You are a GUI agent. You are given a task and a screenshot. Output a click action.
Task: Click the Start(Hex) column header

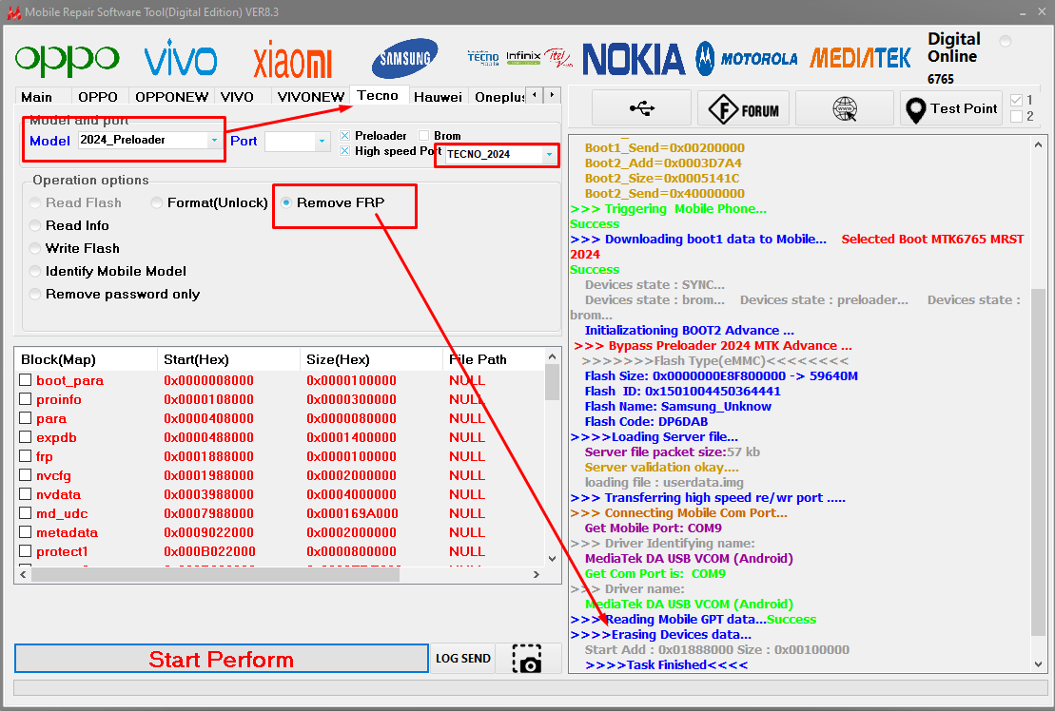228,359
